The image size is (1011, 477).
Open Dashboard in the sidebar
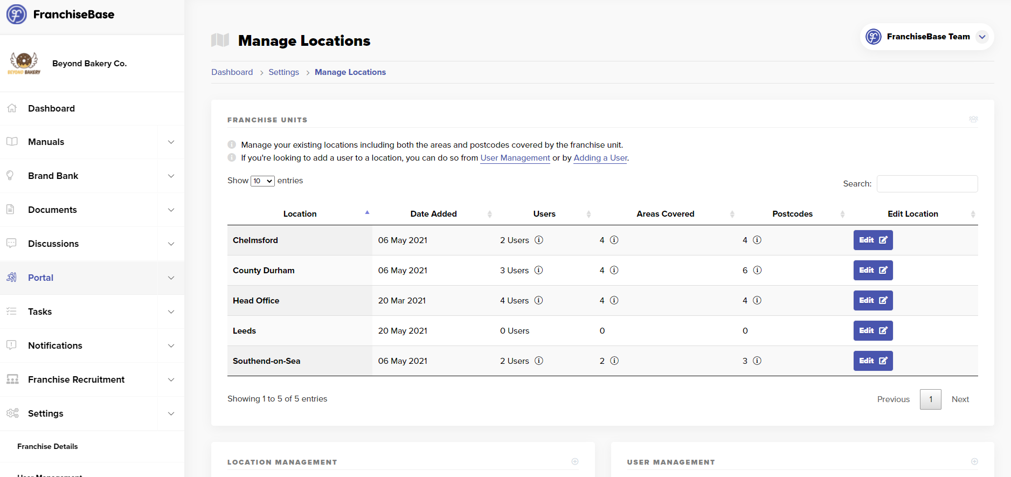51,108
